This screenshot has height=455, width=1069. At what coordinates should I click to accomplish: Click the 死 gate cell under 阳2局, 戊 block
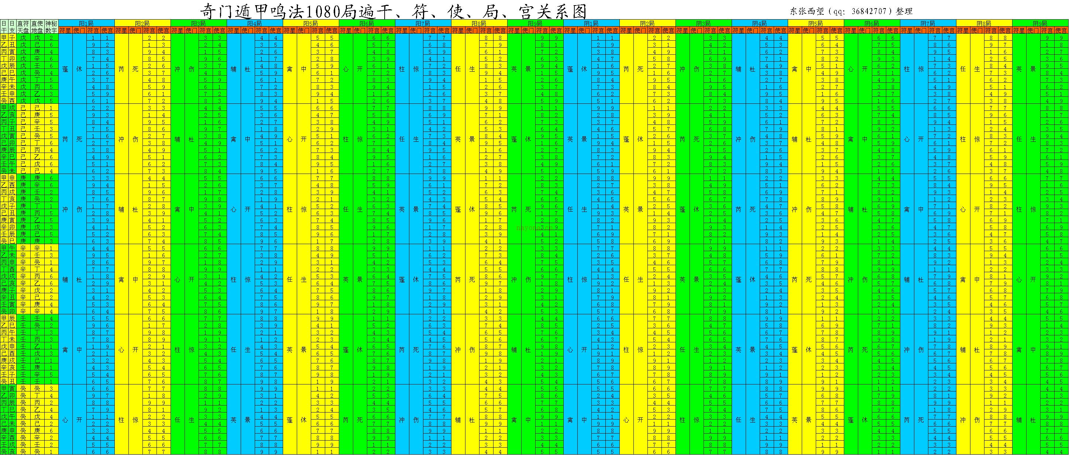(135, 69)
